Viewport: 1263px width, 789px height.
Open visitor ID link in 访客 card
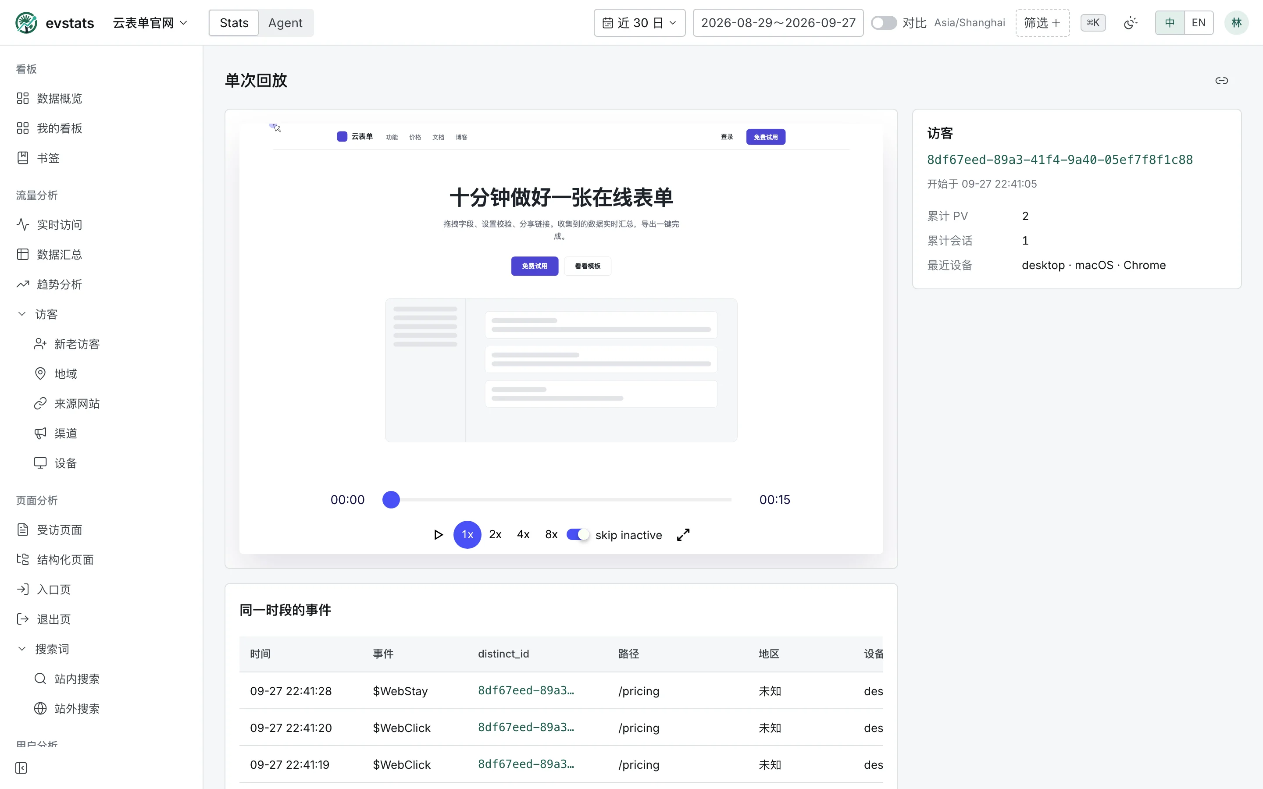(x=1060, y=160)
